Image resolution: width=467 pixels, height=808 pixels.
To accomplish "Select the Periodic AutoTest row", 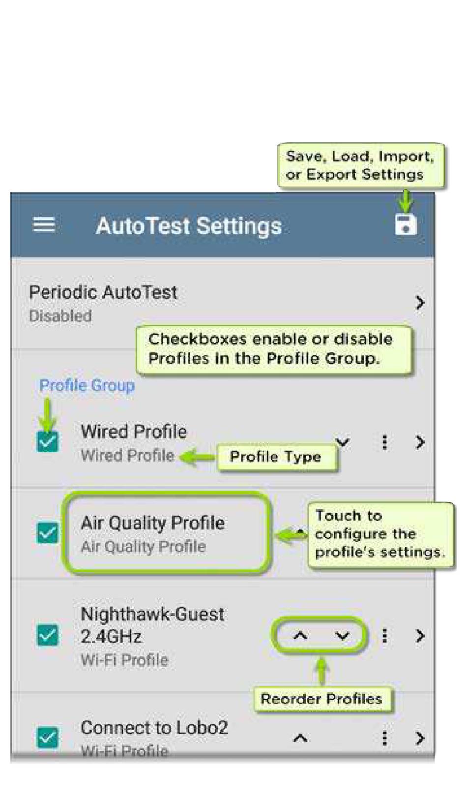I will point(222,303).
